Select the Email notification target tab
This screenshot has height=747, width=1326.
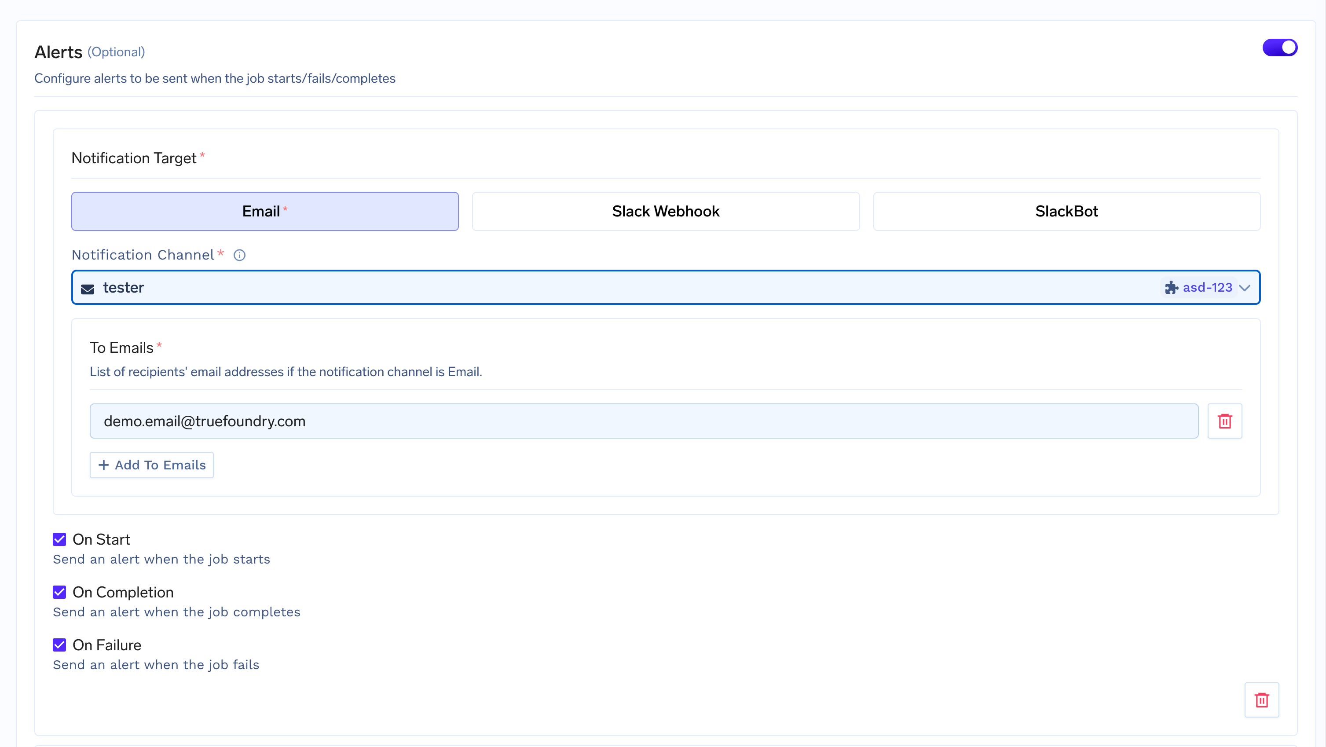[264, 211]
